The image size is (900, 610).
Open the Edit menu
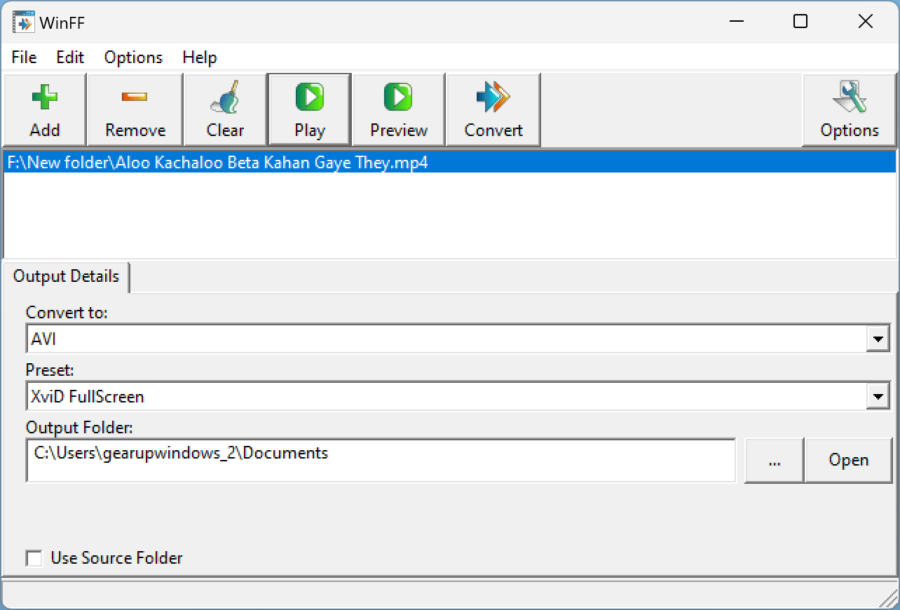(70, 57)
